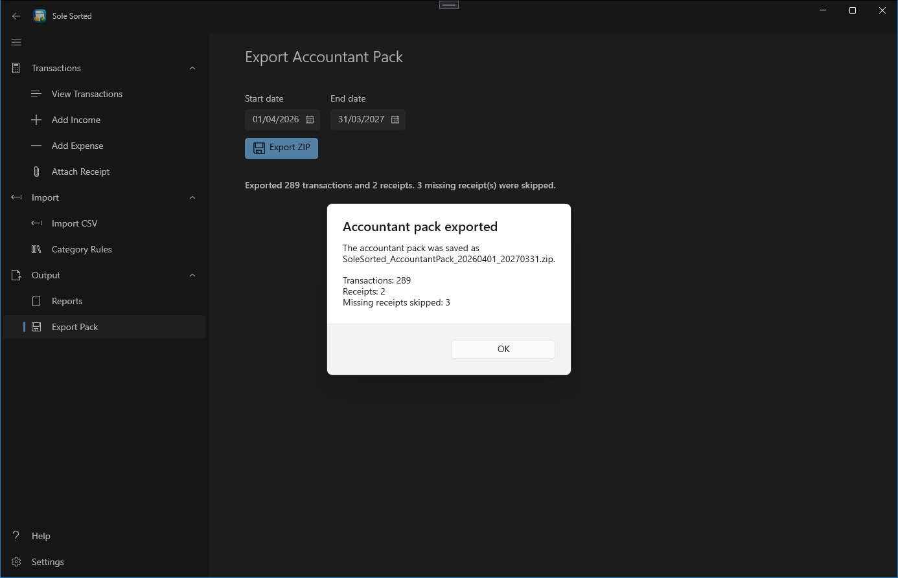Click the End date field 31/03/2027

pyautogui.click(x=368, y=120)
